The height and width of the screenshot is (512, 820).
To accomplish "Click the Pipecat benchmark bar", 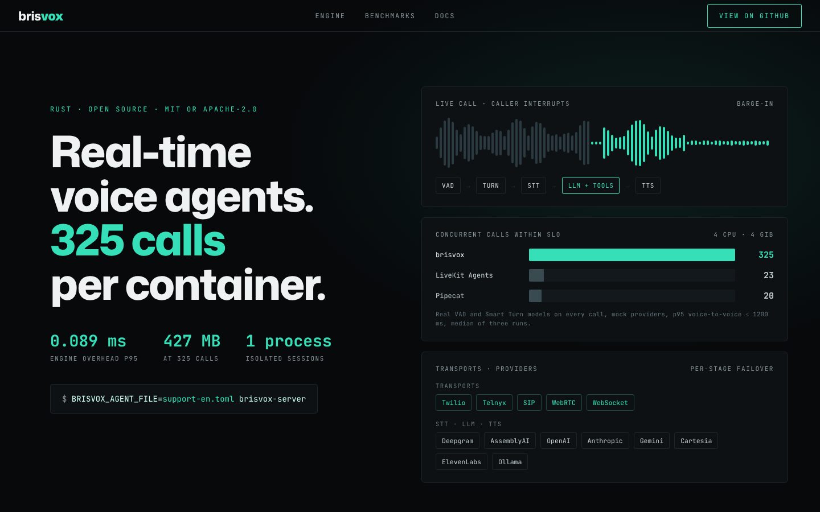I will click(632, 296).
